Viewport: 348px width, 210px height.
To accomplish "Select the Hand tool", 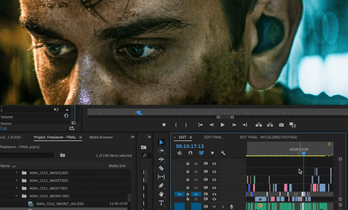I will coord(162,194).
